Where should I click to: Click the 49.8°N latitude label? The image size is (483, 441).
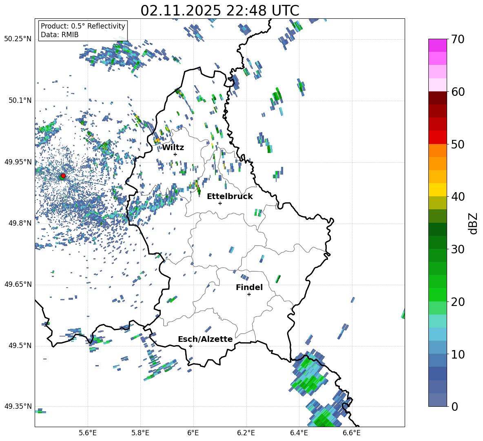20,223
